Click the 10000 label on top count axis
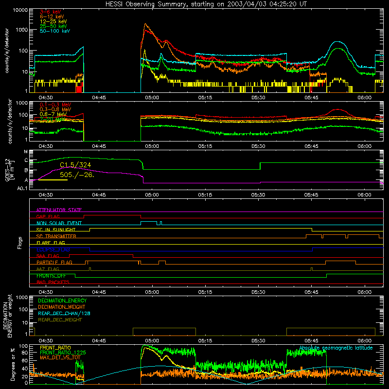 click(x=20, y=10)
